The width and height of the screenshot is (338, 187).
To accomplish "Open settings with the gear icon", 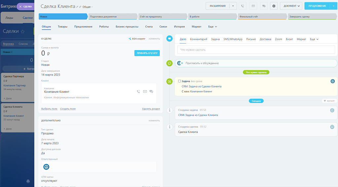I will (274, 6).
